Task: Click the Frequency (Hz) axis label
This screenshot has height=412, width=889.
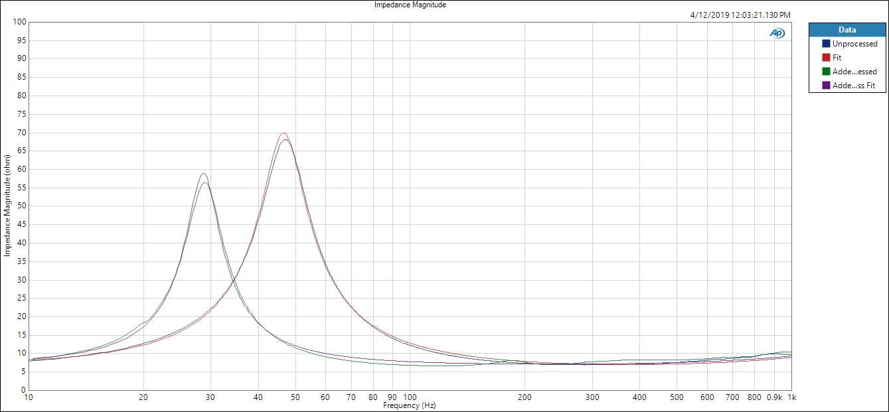Action: [x=410, y=405]
